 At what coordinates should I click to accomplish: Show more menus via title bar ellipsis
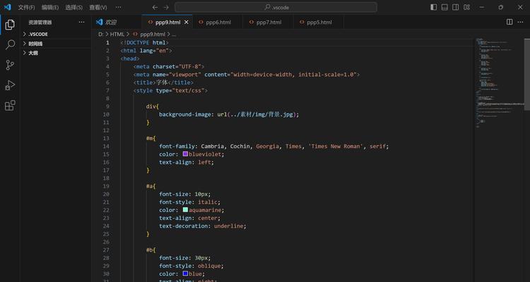coord(118,8)
